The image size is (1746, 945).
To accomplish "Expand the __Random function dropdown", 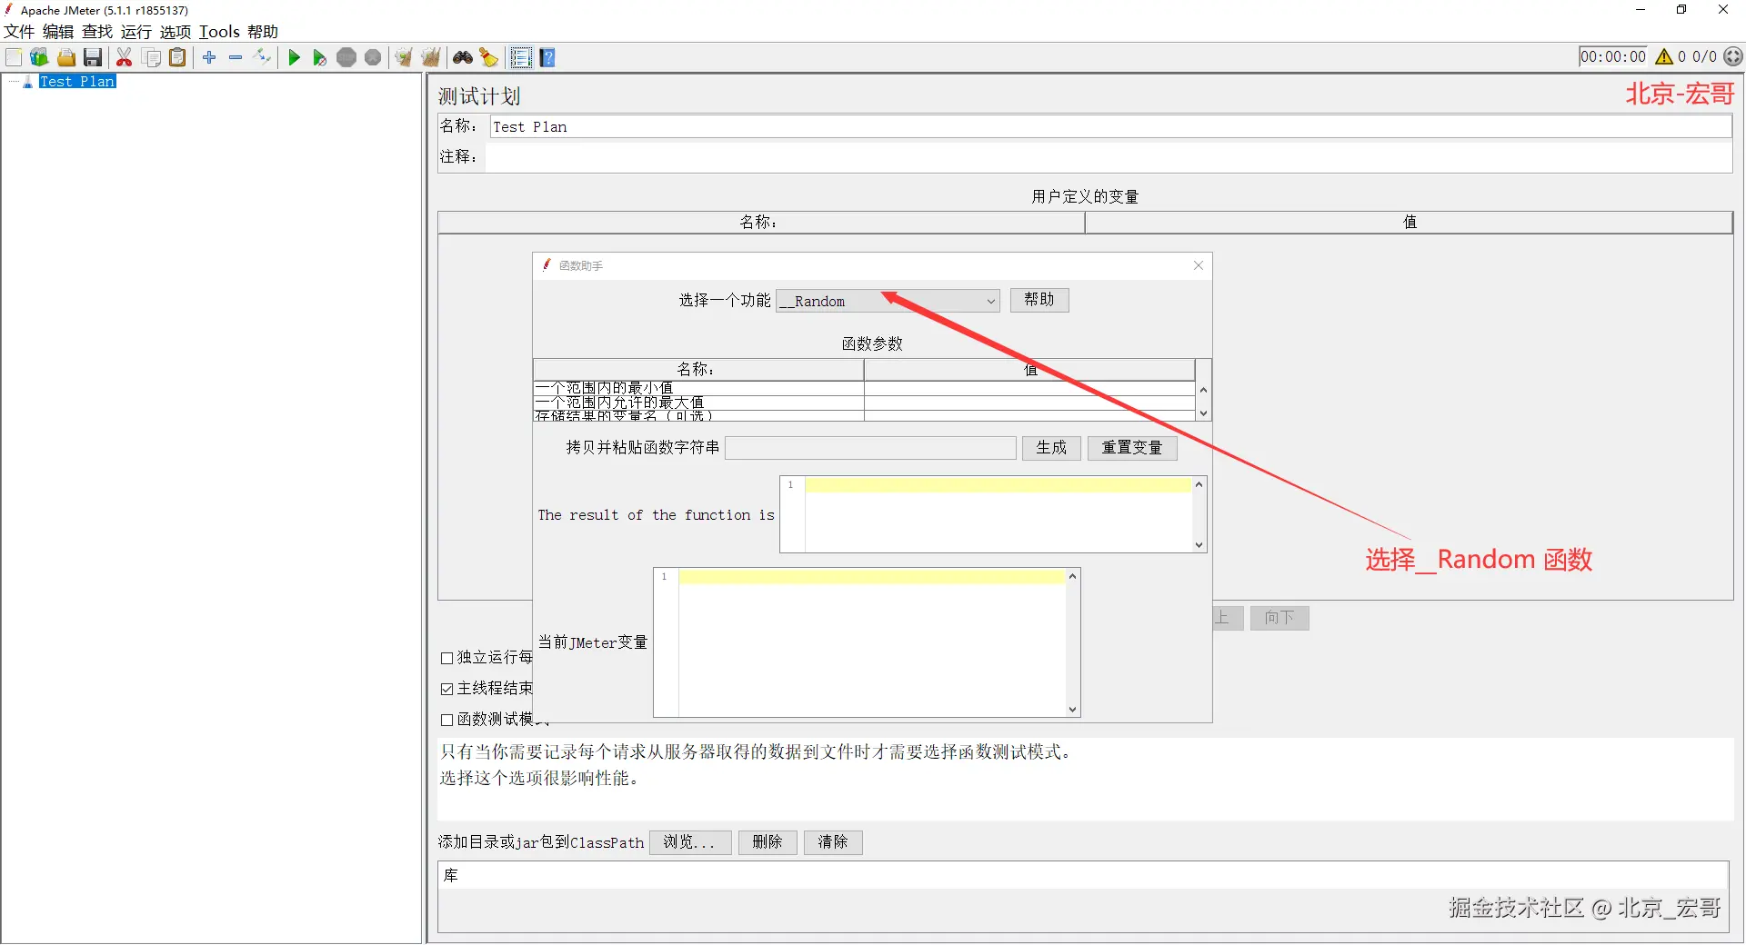I will click(888, 301).
